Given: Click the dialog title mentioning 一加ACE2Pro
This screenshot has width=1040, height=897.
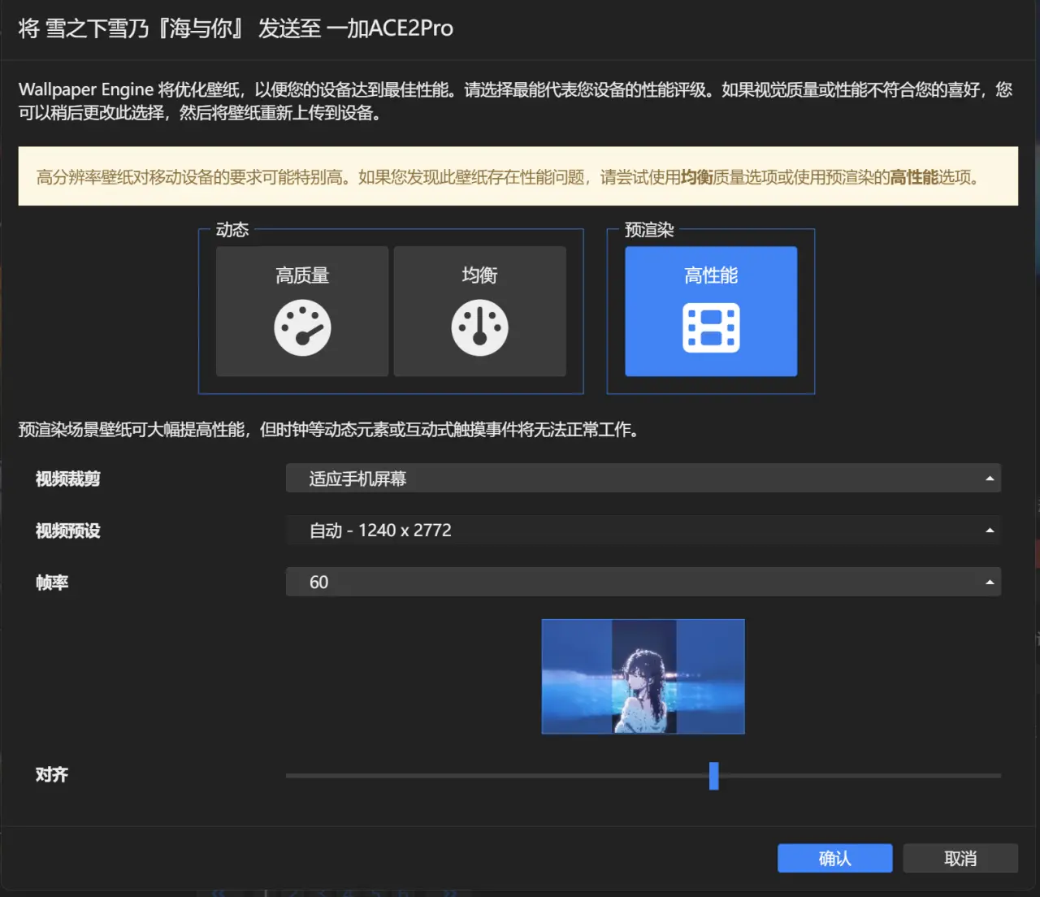Looking at the screenshot, I should tap(236, 28).
